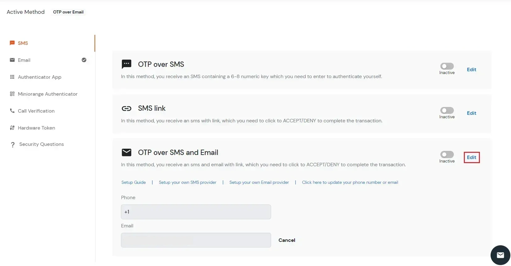This screenshot has height=266, width=511.
Task: Activate the OTP over SMS and Email switch
Action: (447, 154)
